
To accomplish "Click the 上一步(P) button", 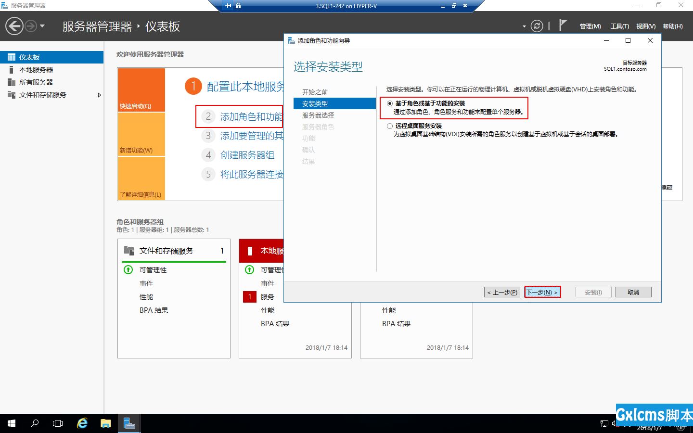I will 502,292.
